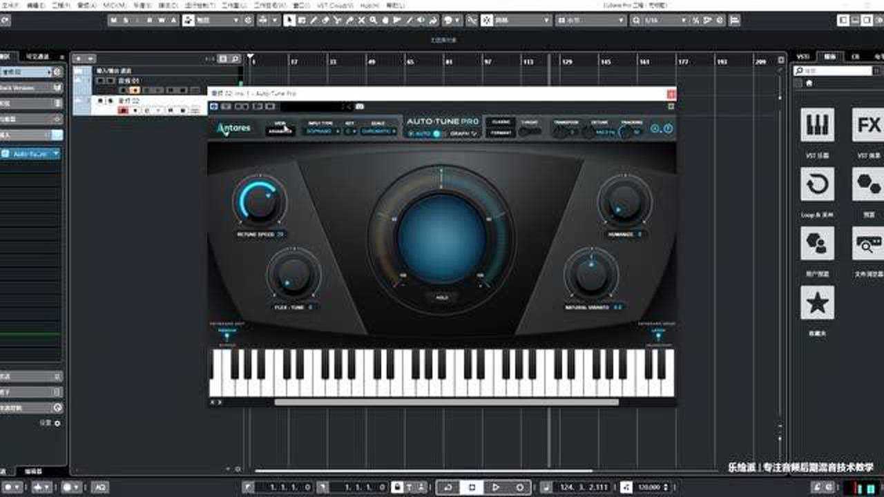884x497 pixels.
Task: Open quantize preset 1/16 dropdown
Action: (660, 21)
